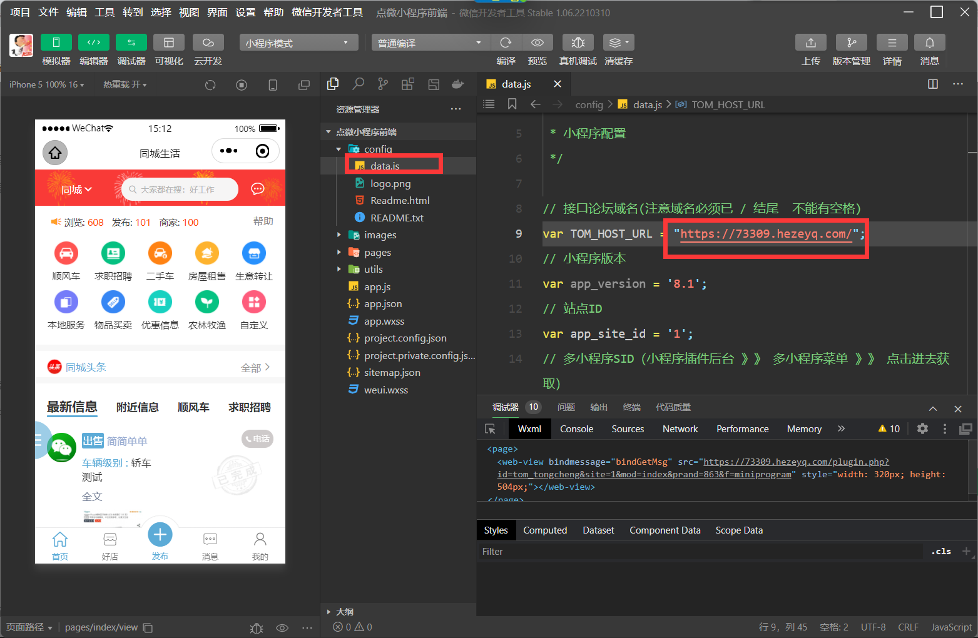This screenshot has width=978, height=638.
Task: Open the clear cache layers dropdown
Action: (x=619, y=43)
